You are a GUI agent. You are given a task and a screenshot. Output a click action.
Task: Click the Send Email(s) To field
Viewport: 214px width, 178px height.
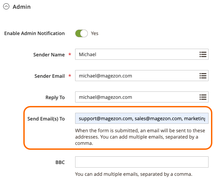[142, 118]
